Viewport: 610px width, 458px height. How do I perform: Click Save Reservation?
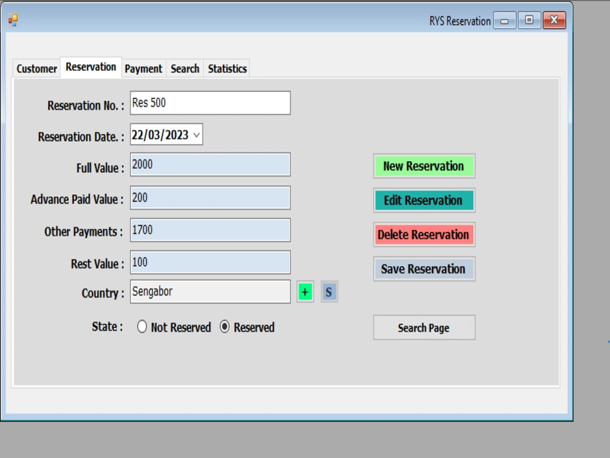coord(424,269)
